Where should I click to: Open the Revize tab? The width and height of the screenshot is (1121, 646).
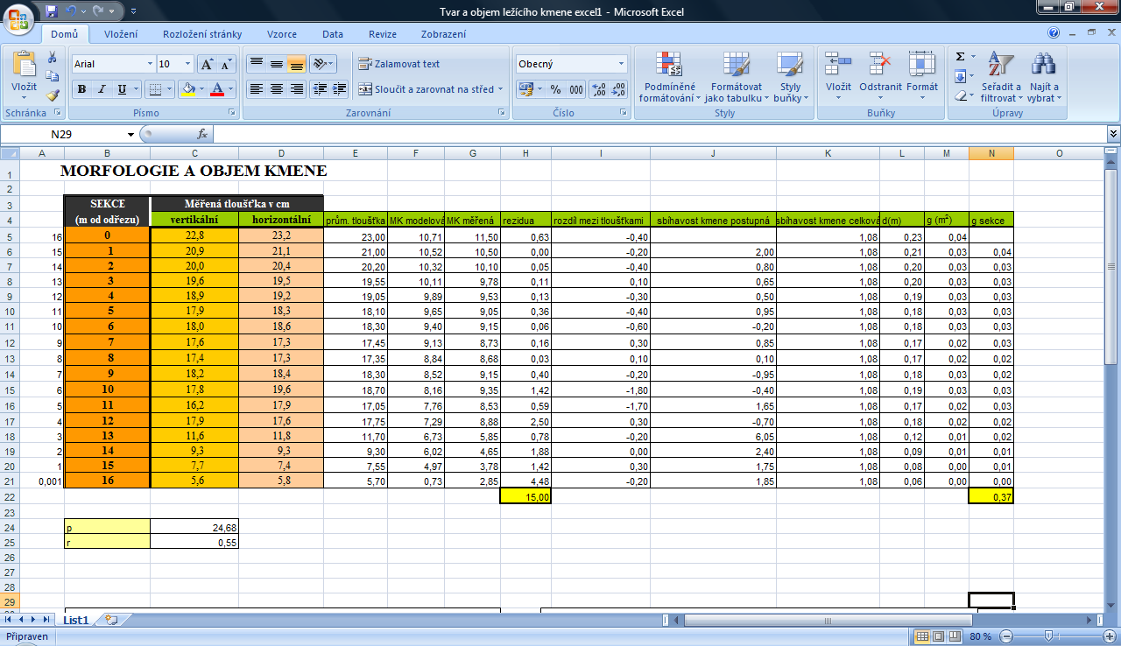(x=383, y=34)
